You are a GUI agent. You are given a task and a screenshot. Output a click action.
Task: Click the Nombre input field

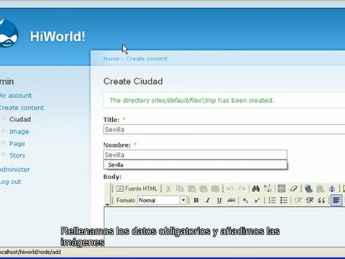click(x=195, y=155)
